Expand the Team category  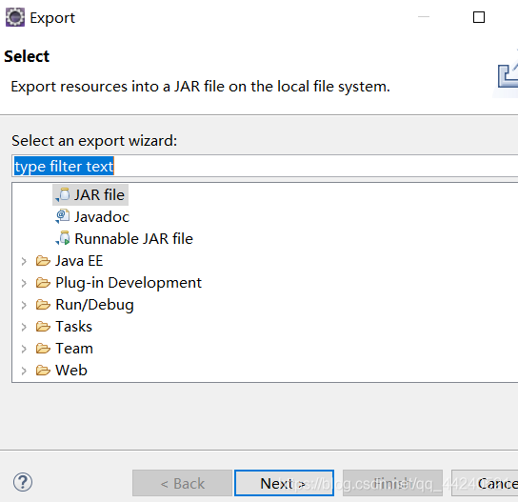click(24, 349)
